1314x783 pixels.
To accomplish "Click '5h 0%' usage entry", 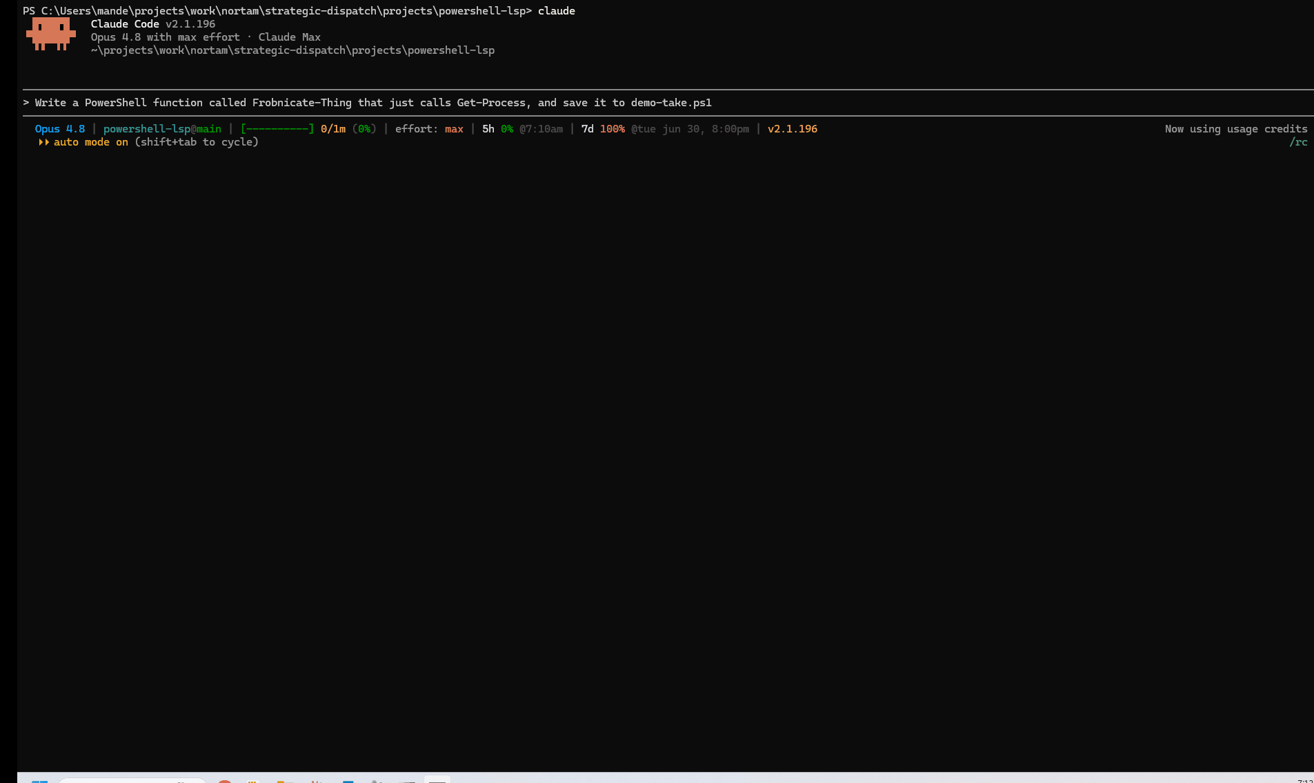I will tap(497, 129).
